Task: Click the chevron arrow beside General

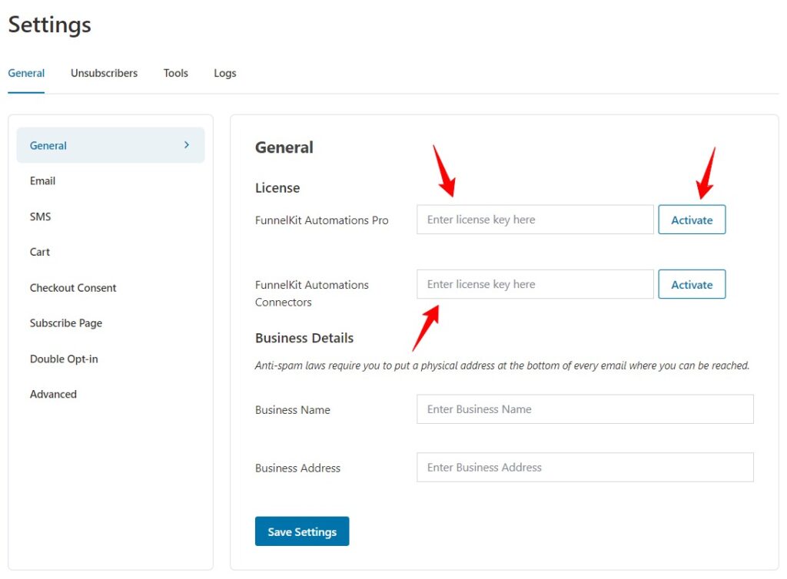Action: click(187, 145)
